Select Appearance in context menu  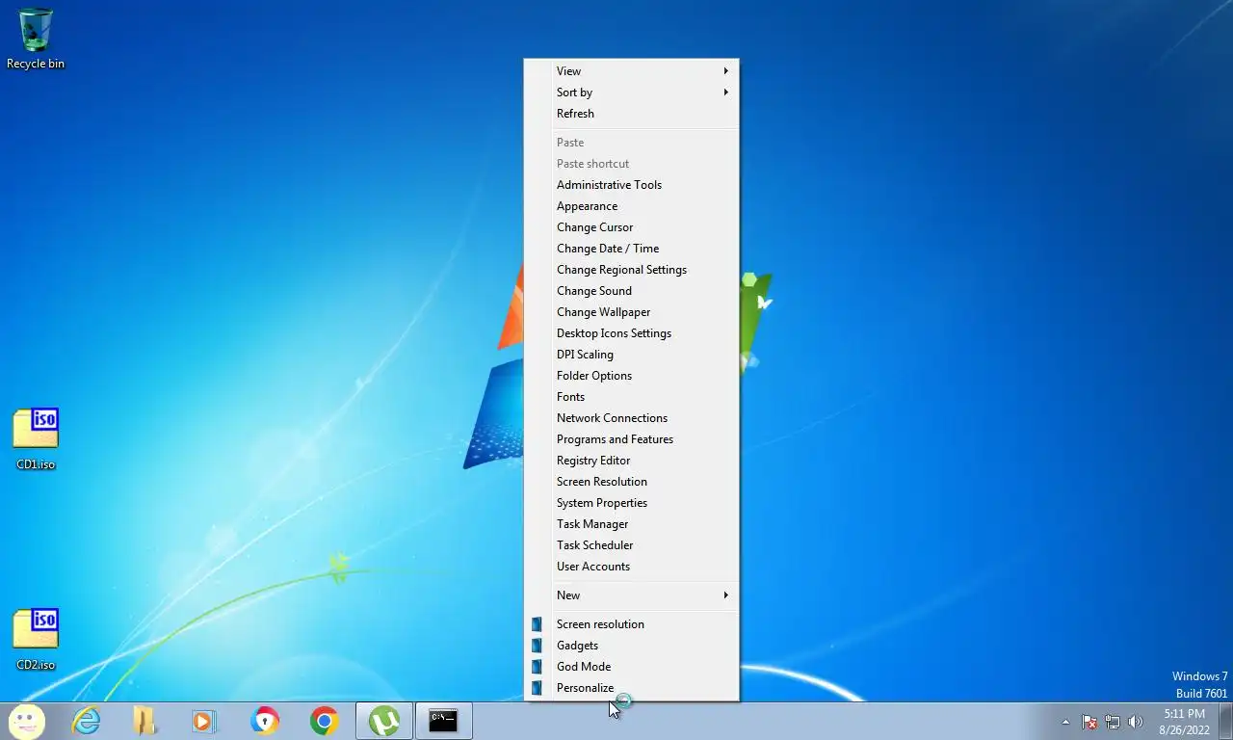click(631, 206)
